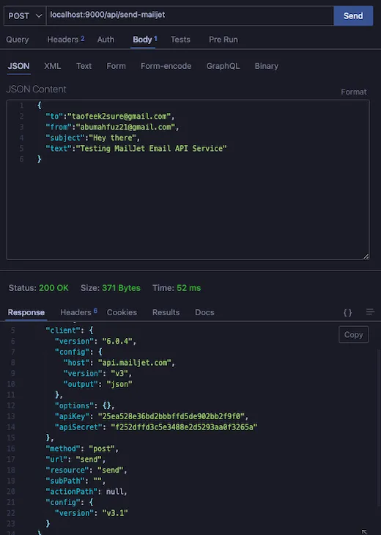Choose GraphQL body type
The width and height of the screenshot is (381, 535).
coord(223,66)
